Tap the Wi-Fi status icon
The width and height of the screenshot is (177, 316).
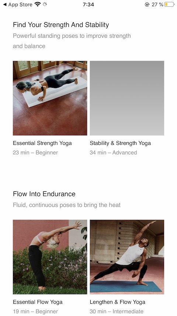38,4
